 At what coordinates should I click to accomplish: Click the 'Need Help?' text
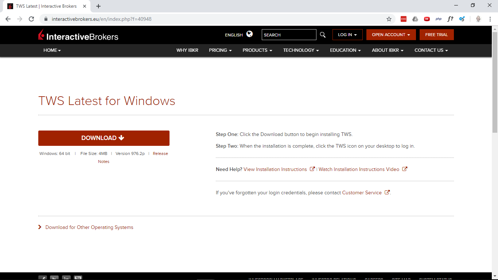(x=229, y=169)
